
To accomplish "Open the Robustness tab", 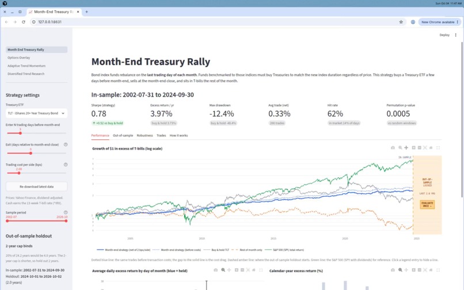I will (144, 136).
